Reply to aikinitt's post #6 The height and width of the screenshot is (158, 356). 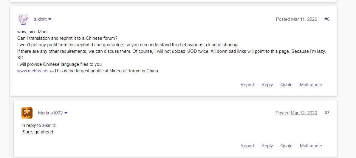pyautogui.click(x=267, y=85)
